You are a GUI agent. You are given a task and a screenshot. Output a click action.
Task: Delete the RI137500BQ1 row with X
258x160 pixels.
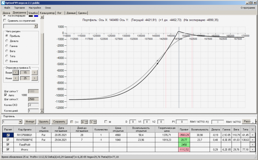tap(253, 135)
